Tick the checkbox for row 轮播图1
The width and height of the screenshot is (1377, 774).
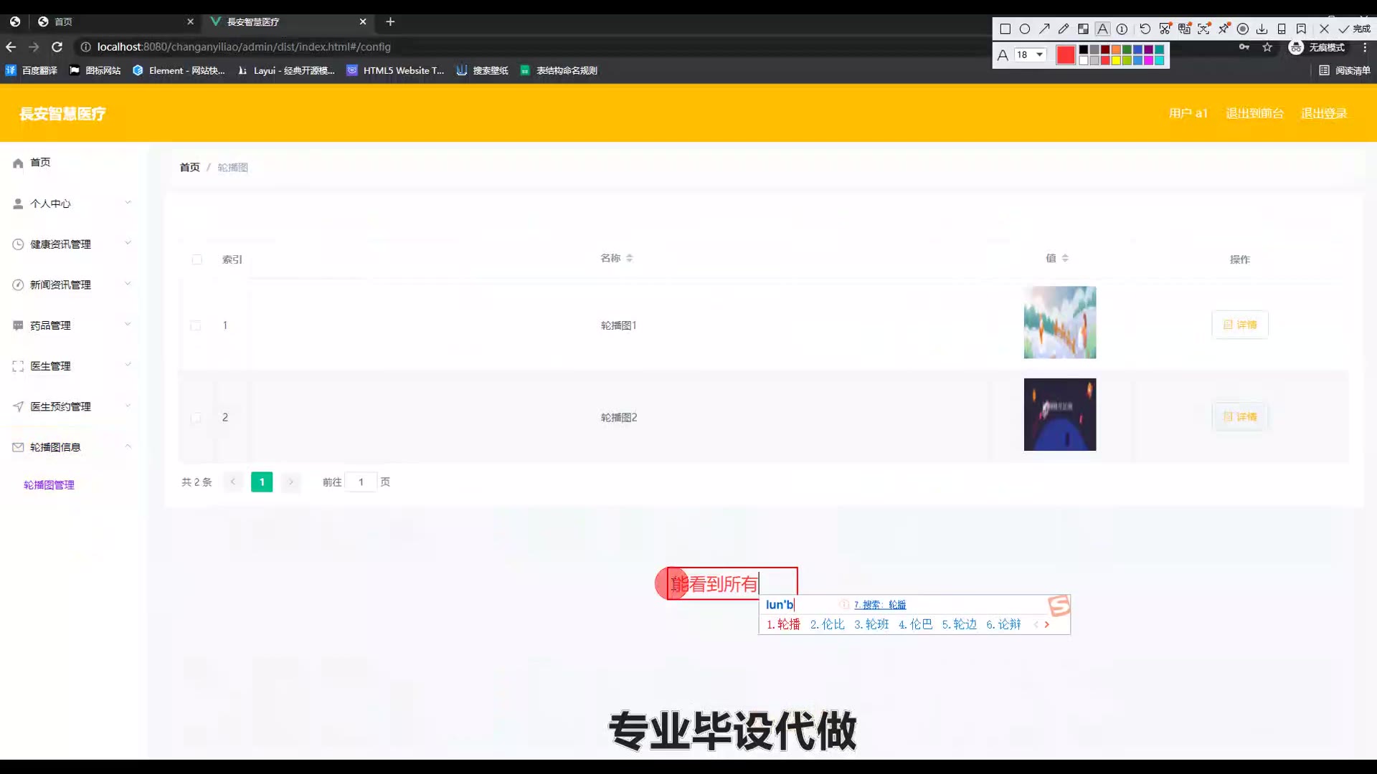pos(195,325)
